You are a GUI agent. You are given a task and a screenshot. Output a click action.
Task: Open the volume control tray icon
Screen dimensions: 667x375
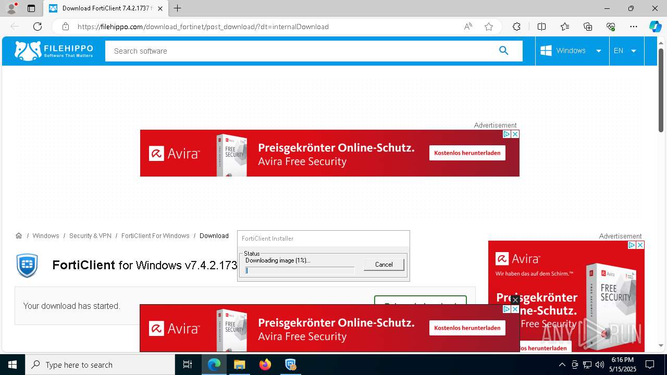[599, 365]
